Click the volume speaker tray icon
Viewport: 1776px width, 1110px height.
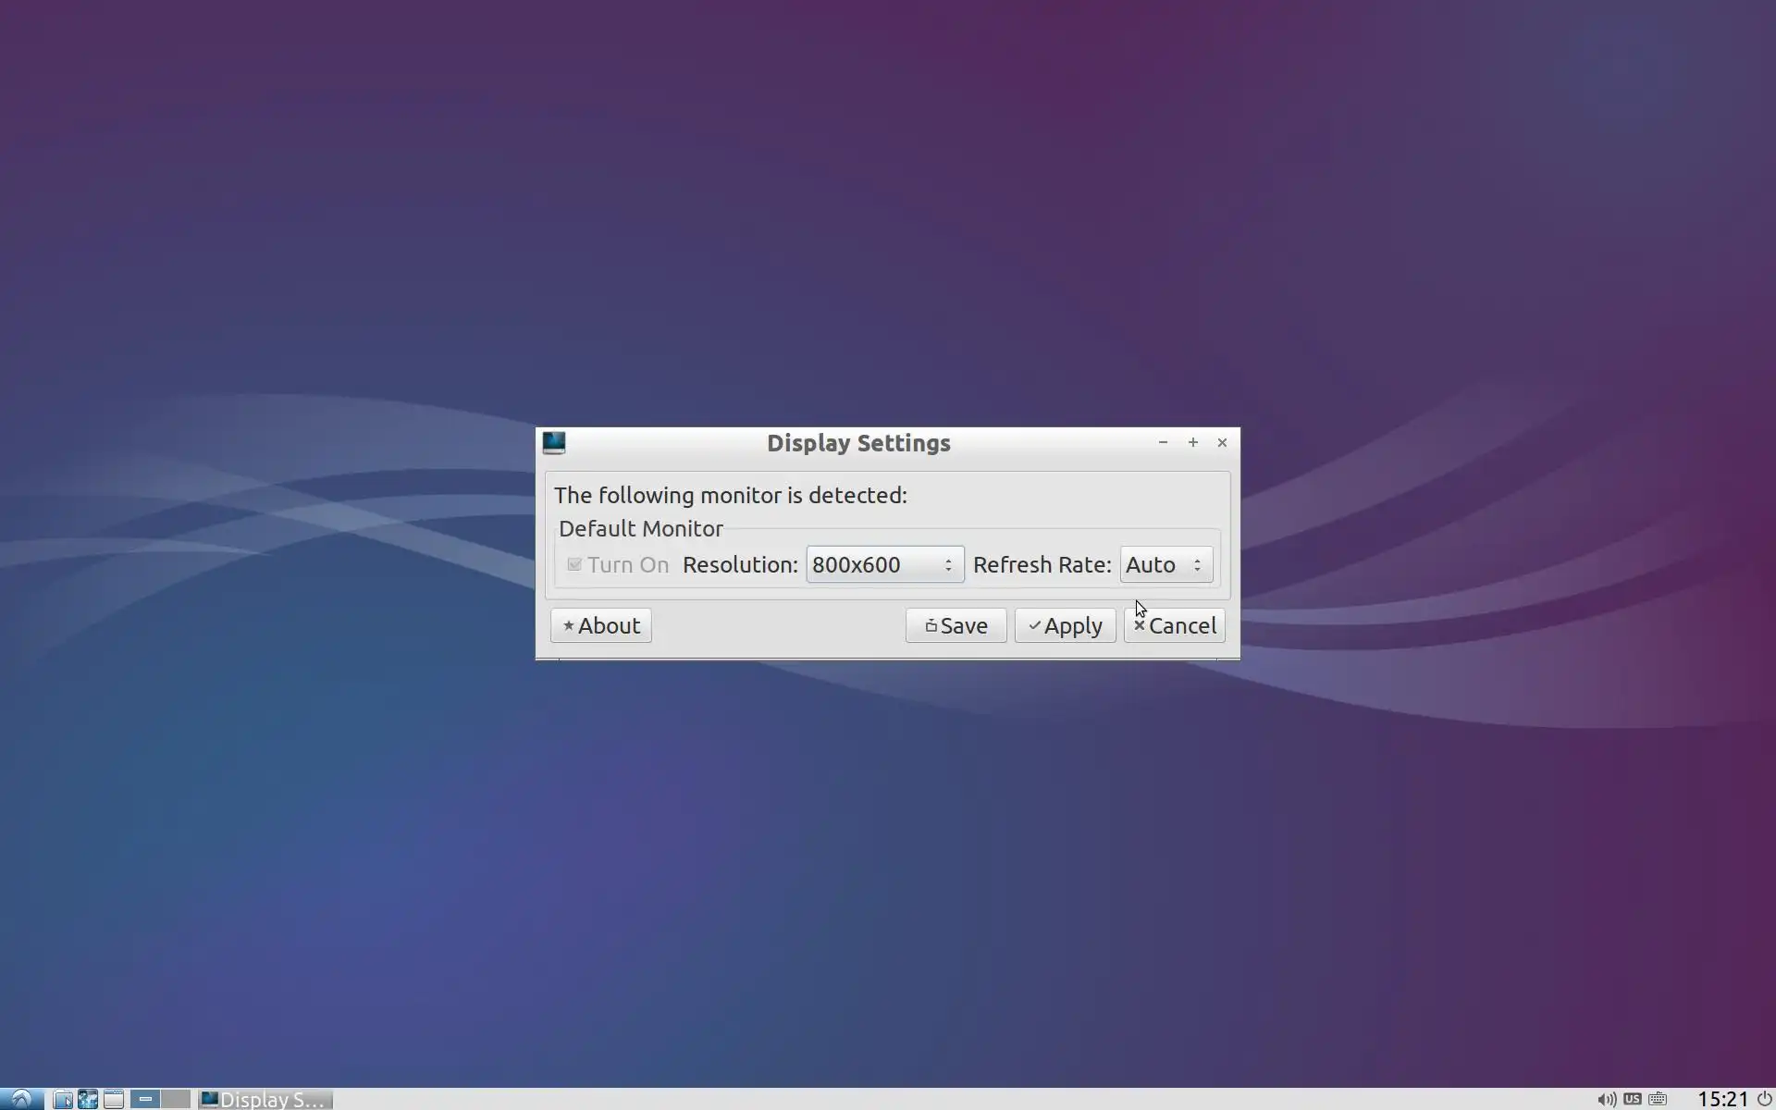coord(1607,1099)
